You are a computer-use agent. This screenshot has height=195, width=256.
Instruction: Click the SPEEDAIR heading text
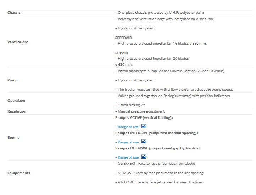[123, 37]
